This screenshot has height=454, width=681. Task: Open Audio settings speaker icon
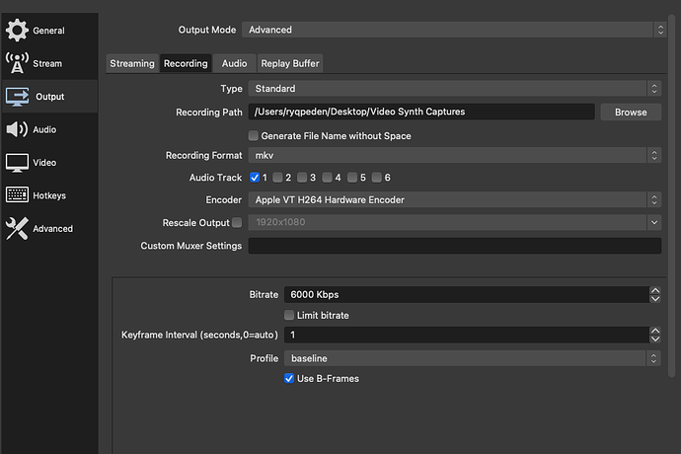[17, 129]
